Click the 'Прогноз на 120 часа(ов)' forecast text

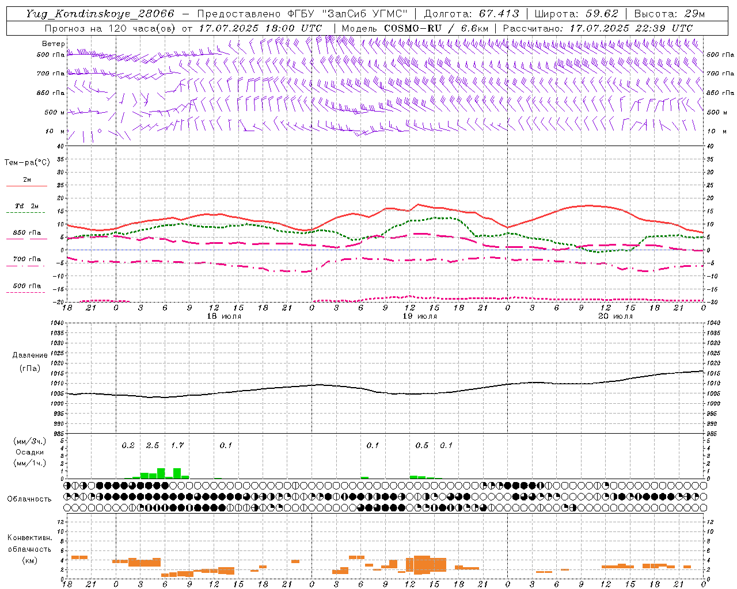(x=110, y=28)
